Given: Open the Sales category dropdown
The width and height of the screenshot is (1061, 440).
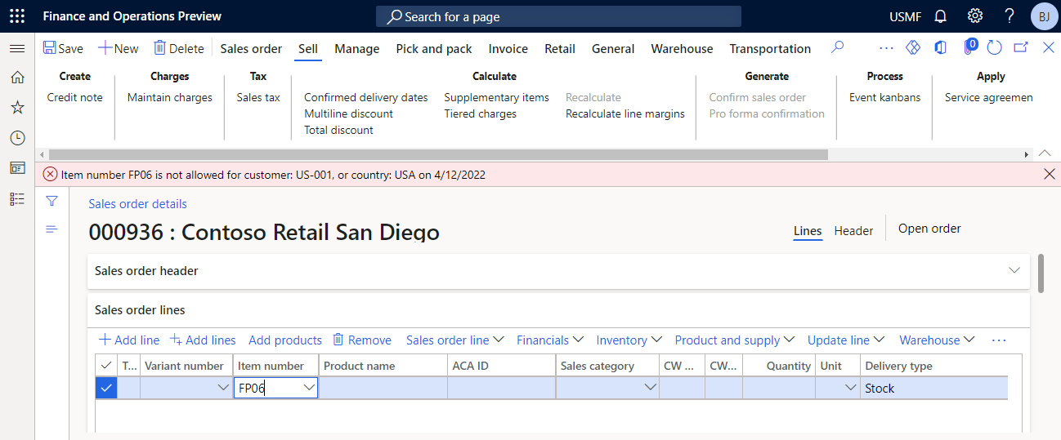Looking at the screenshot, I should tap(651, 389).
